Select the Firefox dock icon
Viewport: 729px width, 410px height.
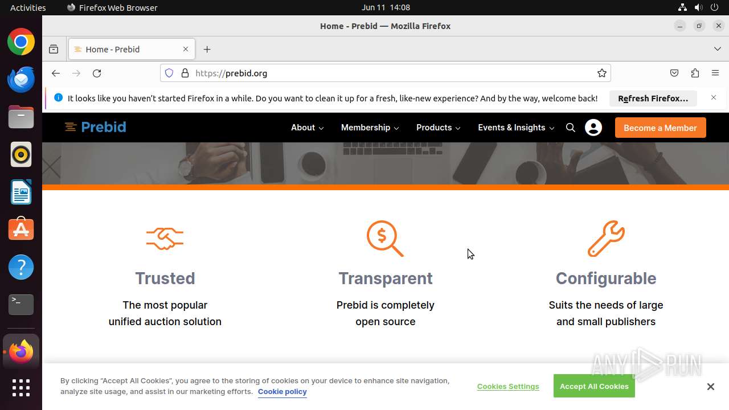tap(21, 351)
